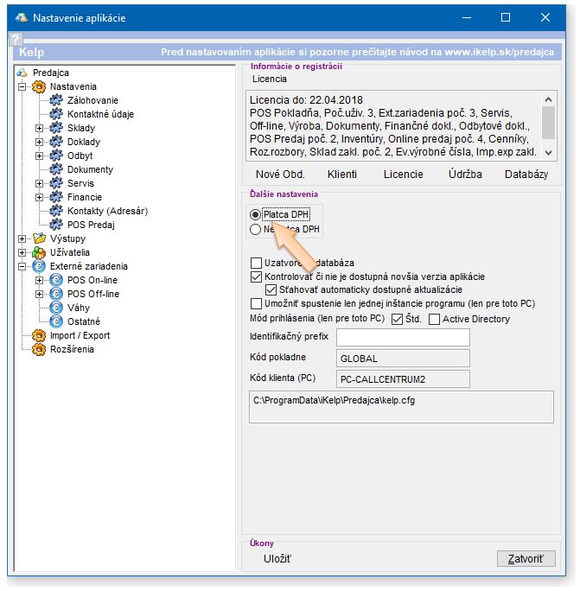Toggle the Active Directory checkbox
This screenshot has width=580, height=591.
coord(435,319)
